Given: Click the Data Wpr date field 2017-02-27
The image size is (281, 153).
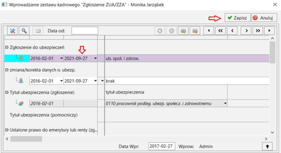Looking at the screenshot, I should [162, 146].
